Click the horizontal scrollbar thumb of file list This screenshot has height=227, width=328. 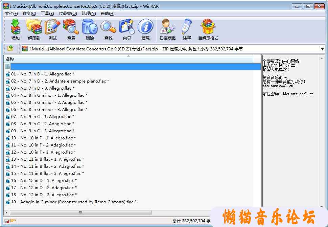(80, 212)
